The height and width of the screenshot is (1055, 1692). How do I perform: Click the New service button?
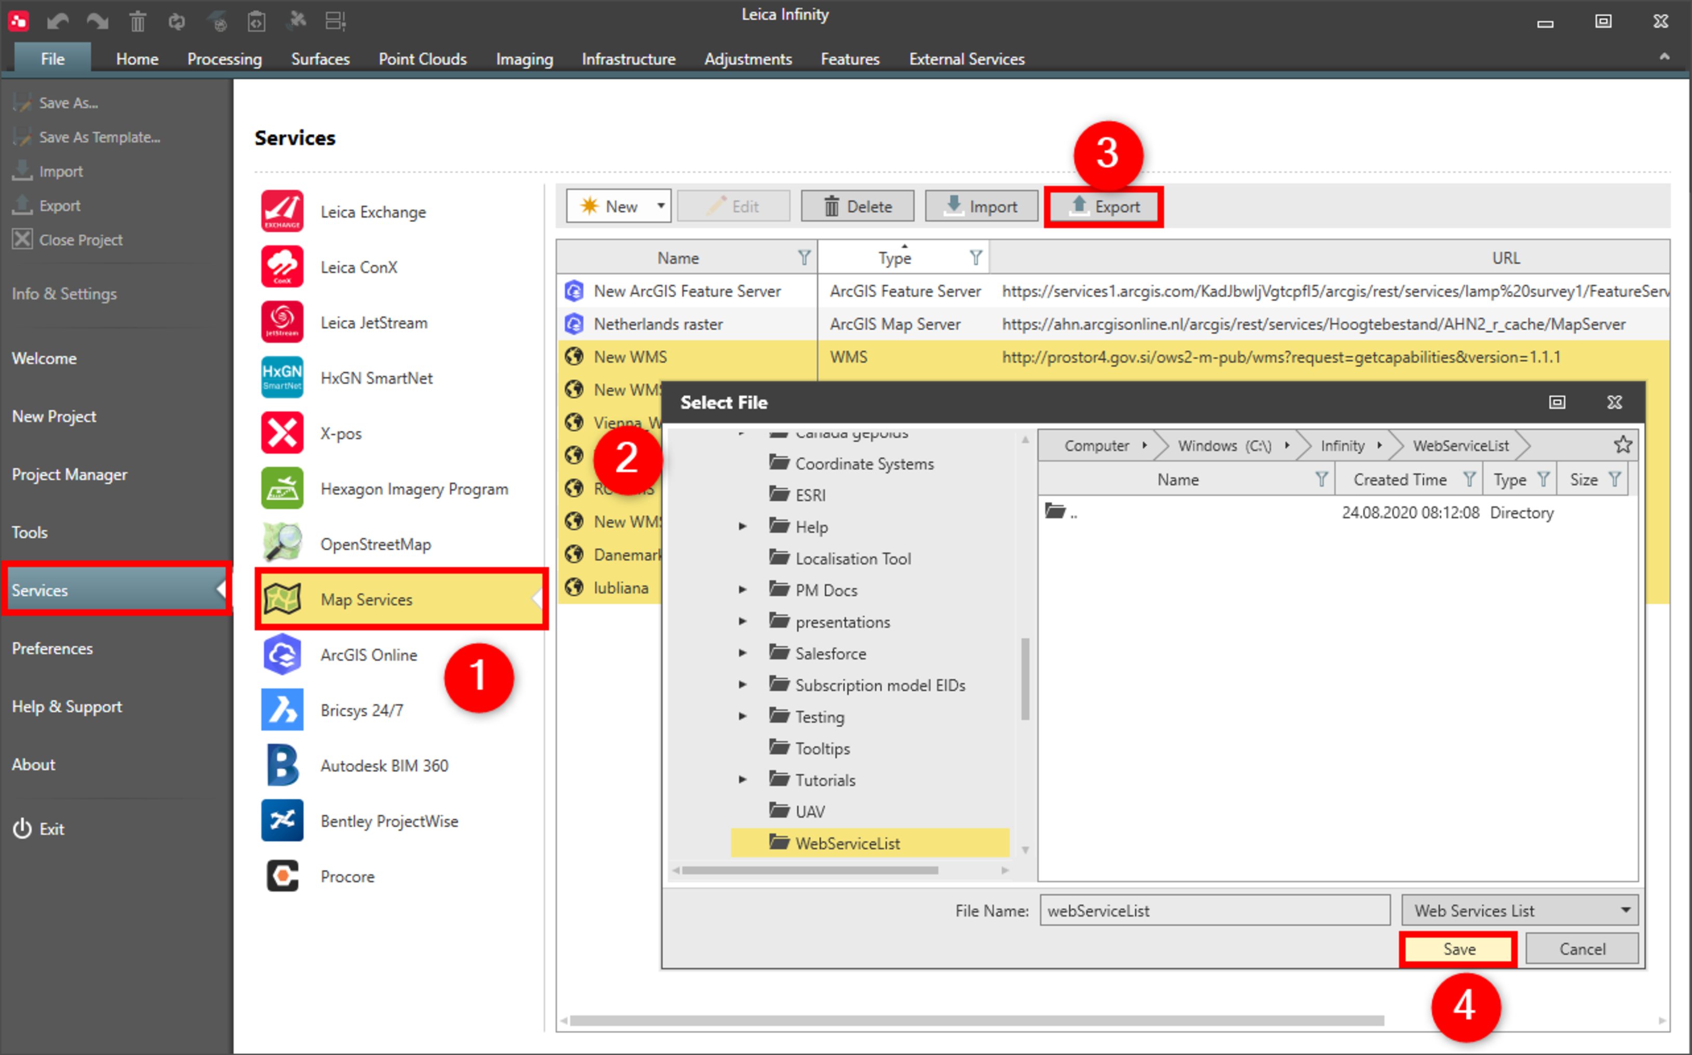coord(609,206)
